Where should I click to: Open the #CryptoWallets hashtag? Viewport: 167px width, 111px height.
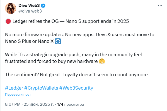coord(41,88)
